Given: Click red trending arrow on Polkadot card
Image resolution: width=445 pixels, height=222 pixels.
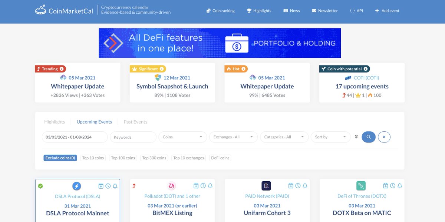Looking at the screenshot, I should point(134,186).
